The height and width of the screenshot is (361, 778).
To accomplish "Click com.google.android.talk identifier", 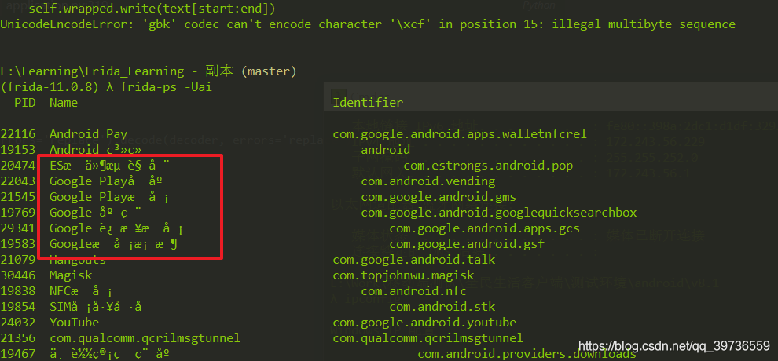I will (x=414, y=260).
